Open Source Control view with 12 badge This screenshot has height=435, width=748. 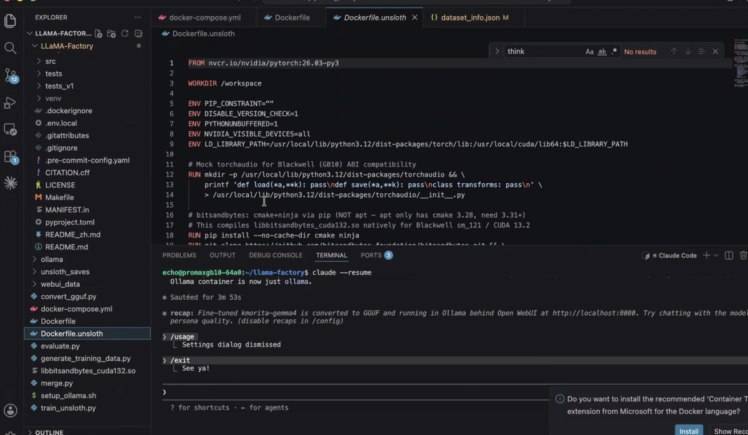coord(11,75)
